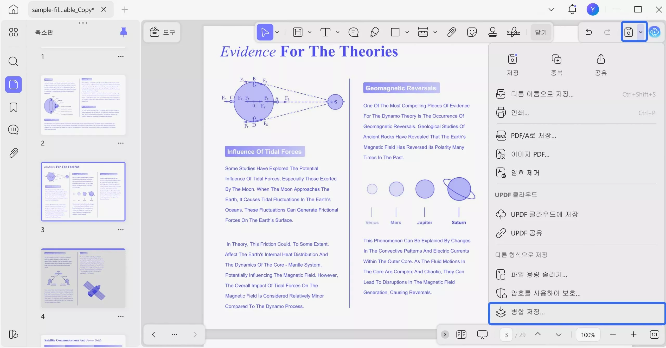This screenshot has height=348, width=666.
Task: Select the page thumbnails panel icon
Action: [x=13, y=85]
